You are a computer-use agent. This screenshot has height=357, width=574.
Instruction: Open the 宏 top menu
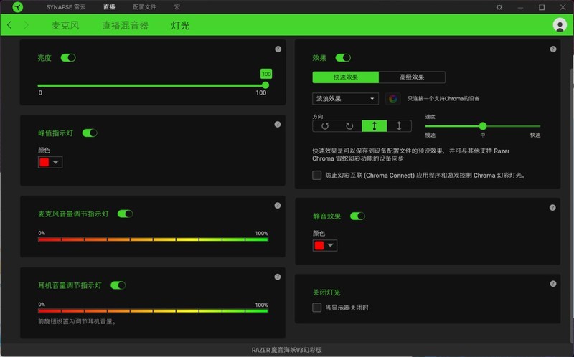177,7
